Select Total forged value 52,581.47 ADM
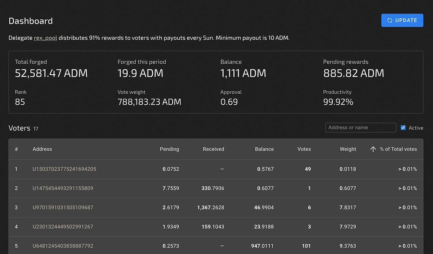This screenshot has width=433, height=254. (51, 73)
